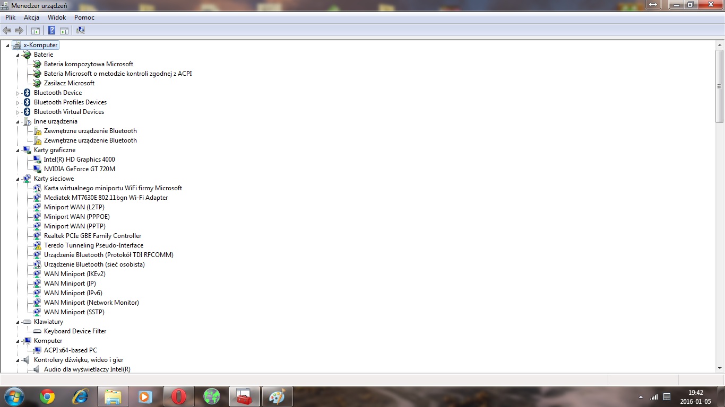
Task: Toggle the action pane toolbar icon
Action: (64, 30)
